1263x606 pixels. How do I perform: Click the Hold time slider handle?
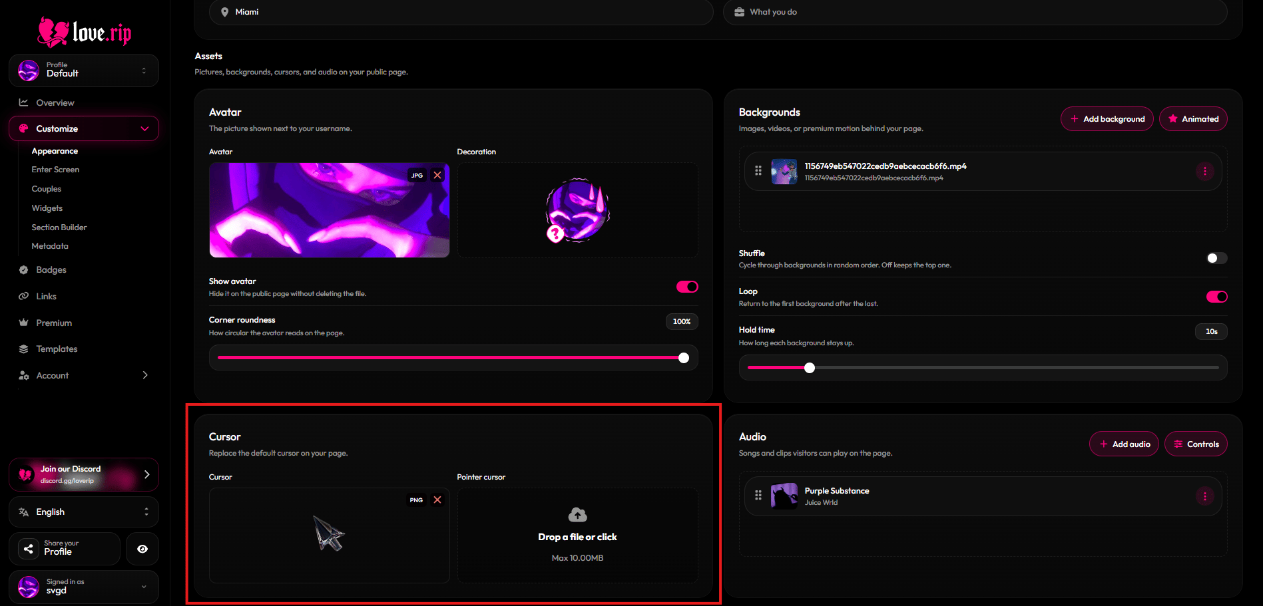point(810,368)
